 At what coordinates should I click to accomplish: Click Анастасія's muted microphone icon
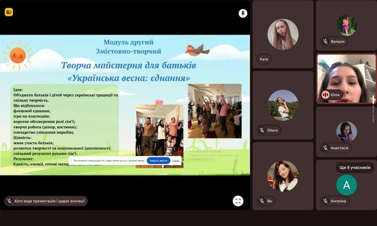(325, 148)
